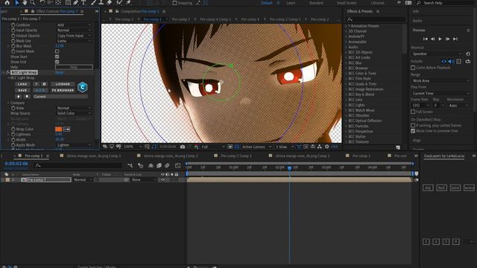The image size is (477, 268).
Task: Open the Combine dropdown set to Add
Action: pos(74,25)
